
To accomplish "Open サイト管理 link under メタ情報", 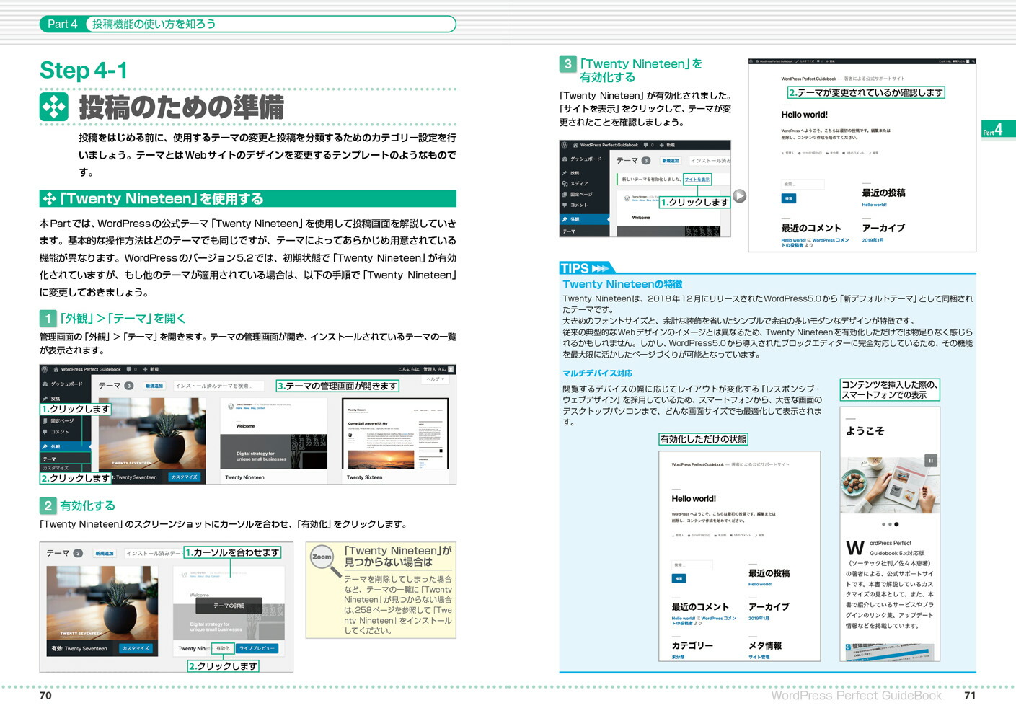I will click(x=759, y=657).
